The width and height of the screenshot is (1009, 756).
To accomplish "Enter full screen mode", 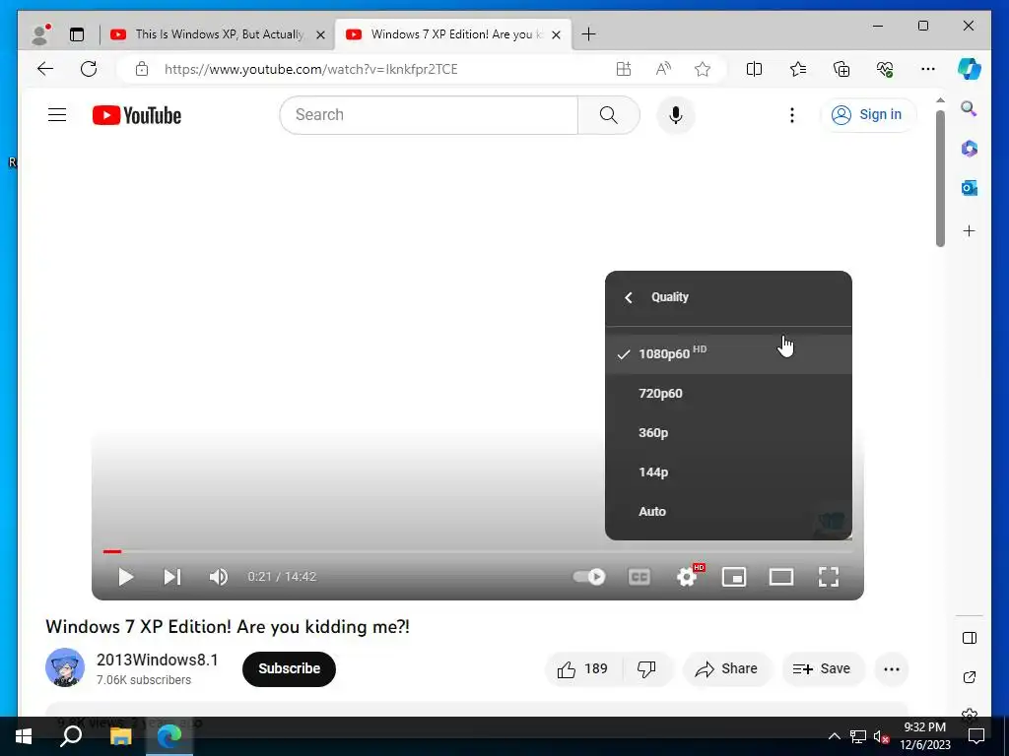I will (x=828, y=577).
